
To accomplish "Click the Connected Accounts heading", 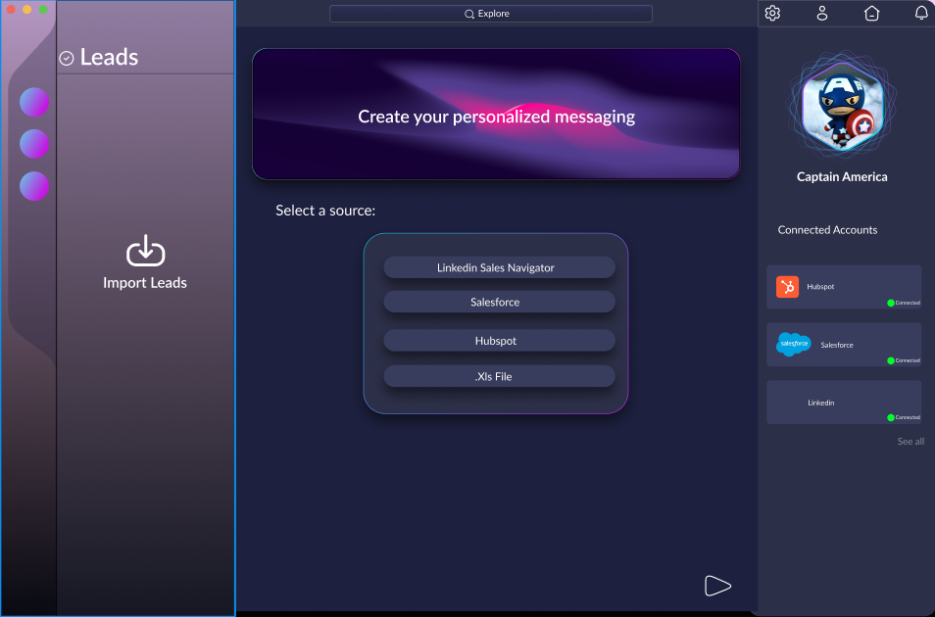I will pos(827,230).
